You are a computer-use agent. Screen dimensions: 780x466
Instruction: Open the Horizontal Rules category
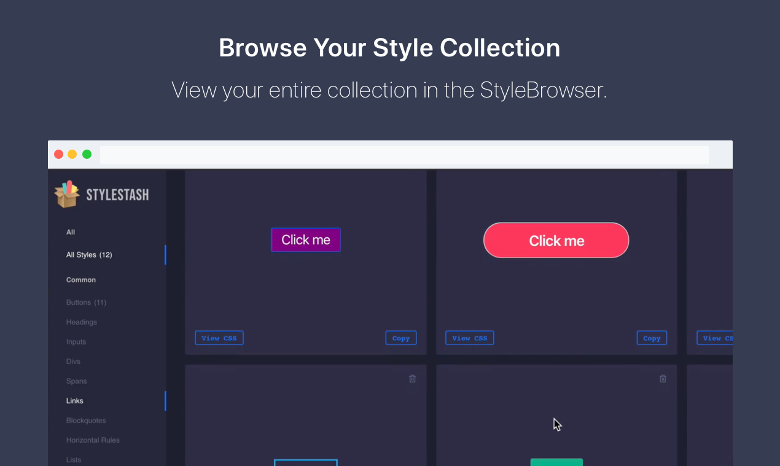pyautogui.click(x=93, y=440)
